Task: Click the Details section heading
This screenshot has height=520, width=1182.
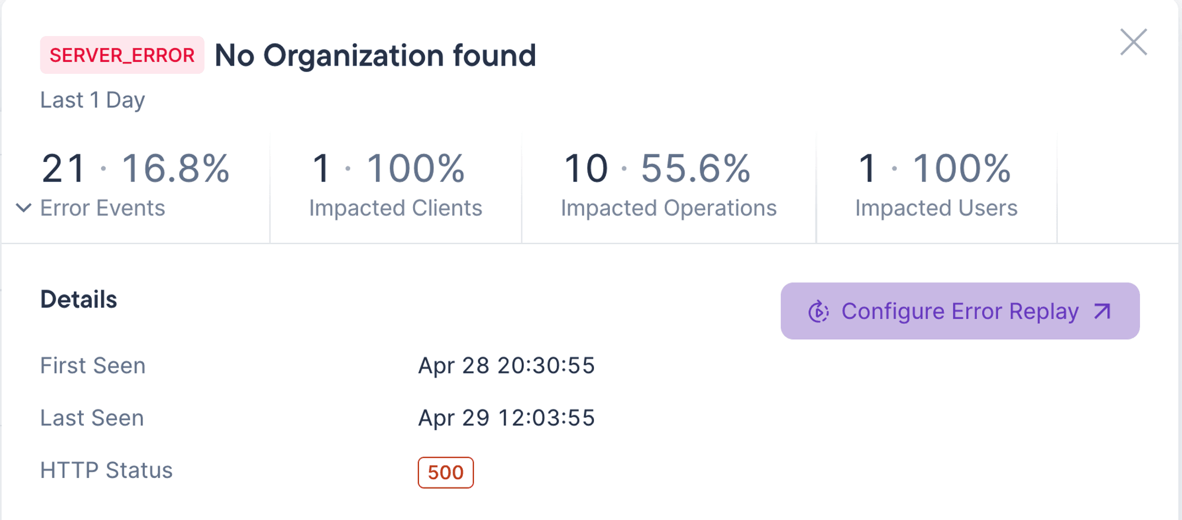Action: click(x=79, y=300)
